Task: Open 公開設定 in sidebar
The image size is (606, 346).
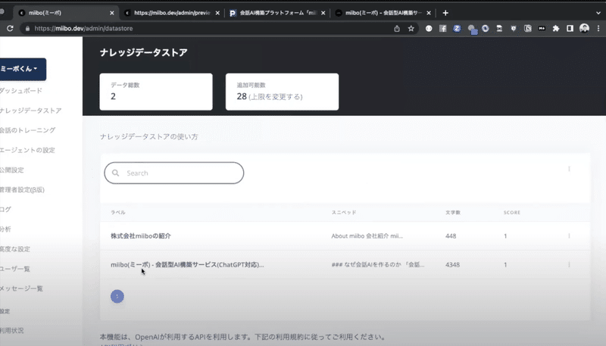Action: click(x=12, y=170)
